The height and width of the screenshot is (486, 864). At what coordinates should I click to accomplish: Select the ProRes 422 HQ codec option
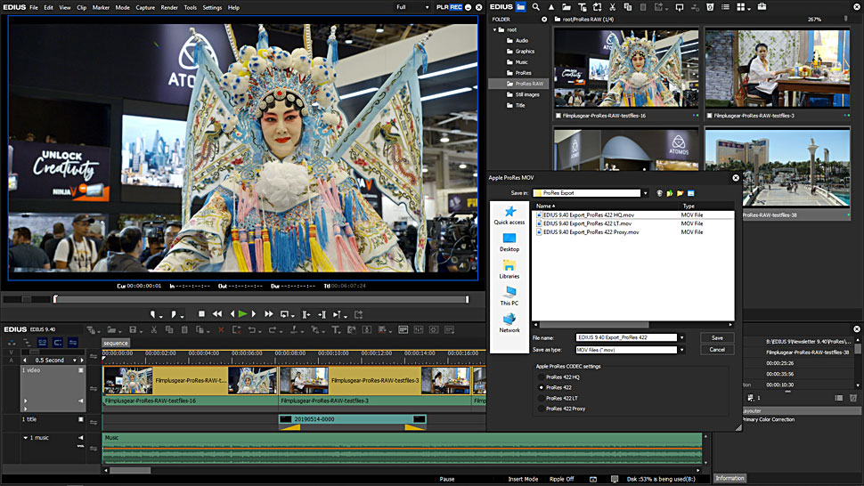(542, 377)
